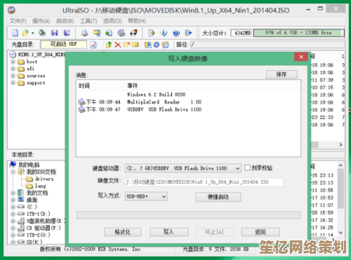Screen dimensions: 351x260
Task: Open the 操作(A) menu
Action: click(x=41, y=21)
